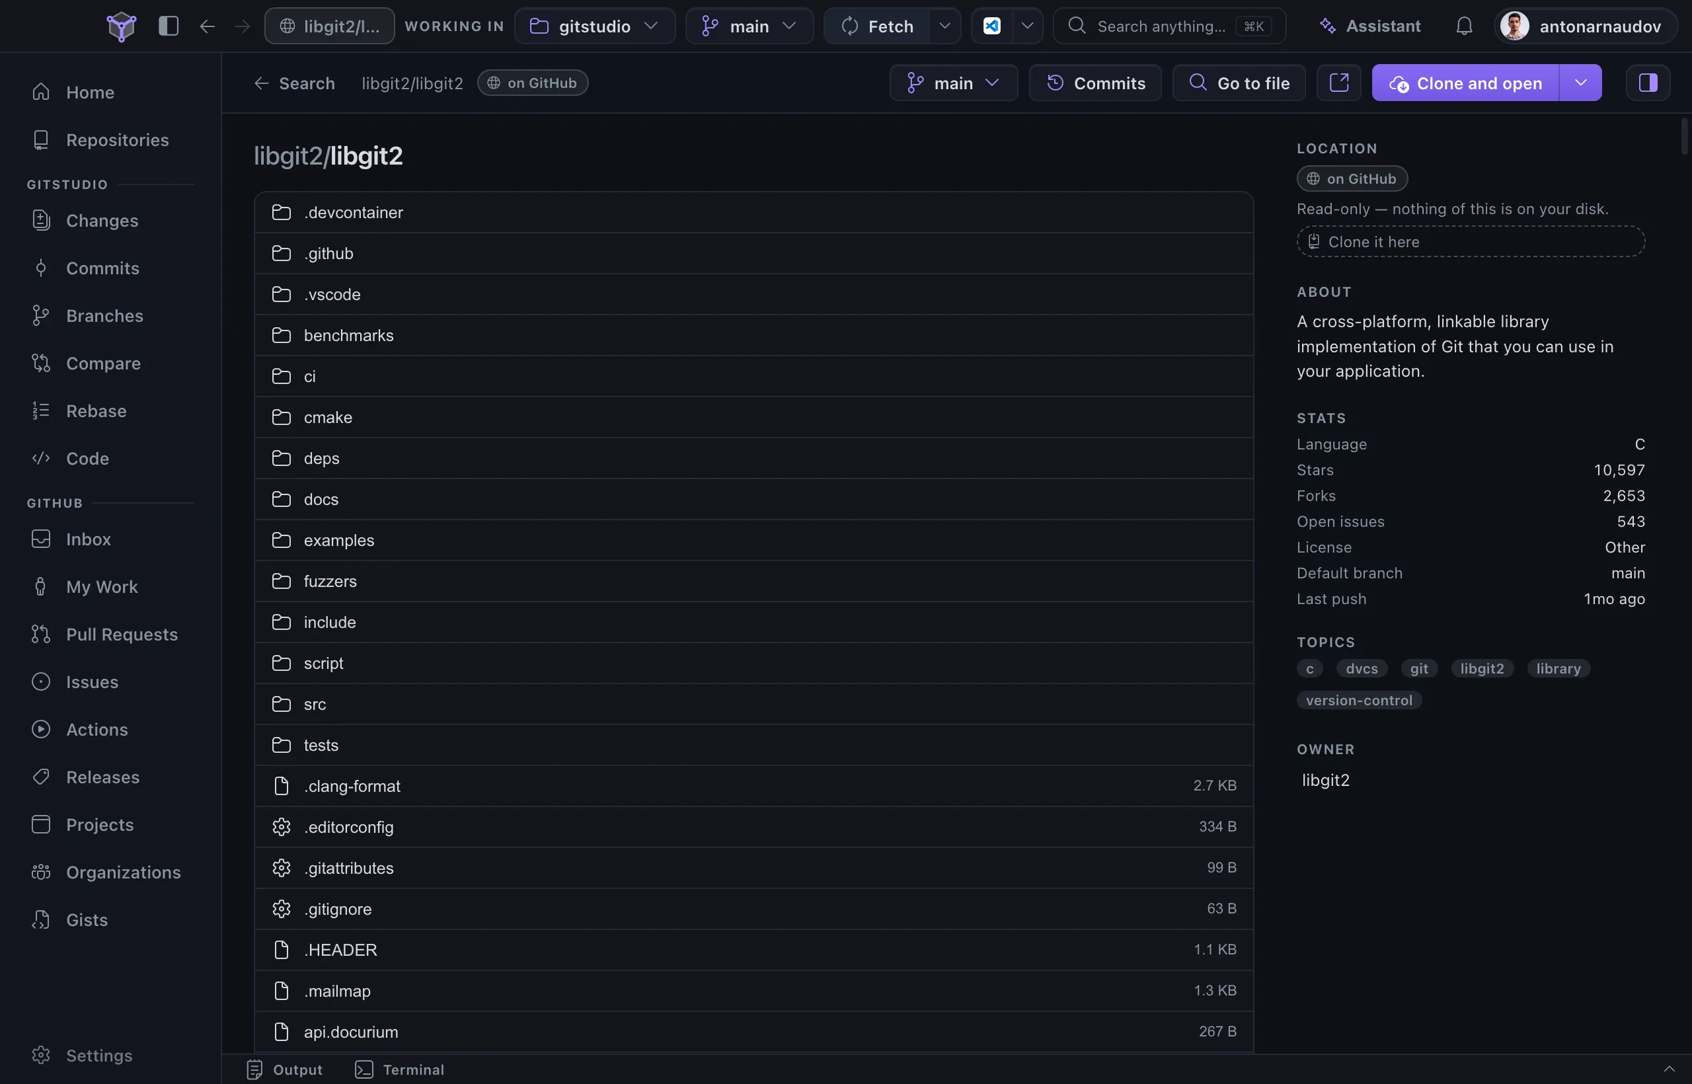Toggle the right details panel

coord(1648,83)
